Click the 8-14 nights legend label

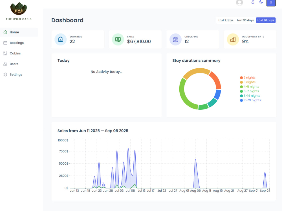[x=252, y=96]
